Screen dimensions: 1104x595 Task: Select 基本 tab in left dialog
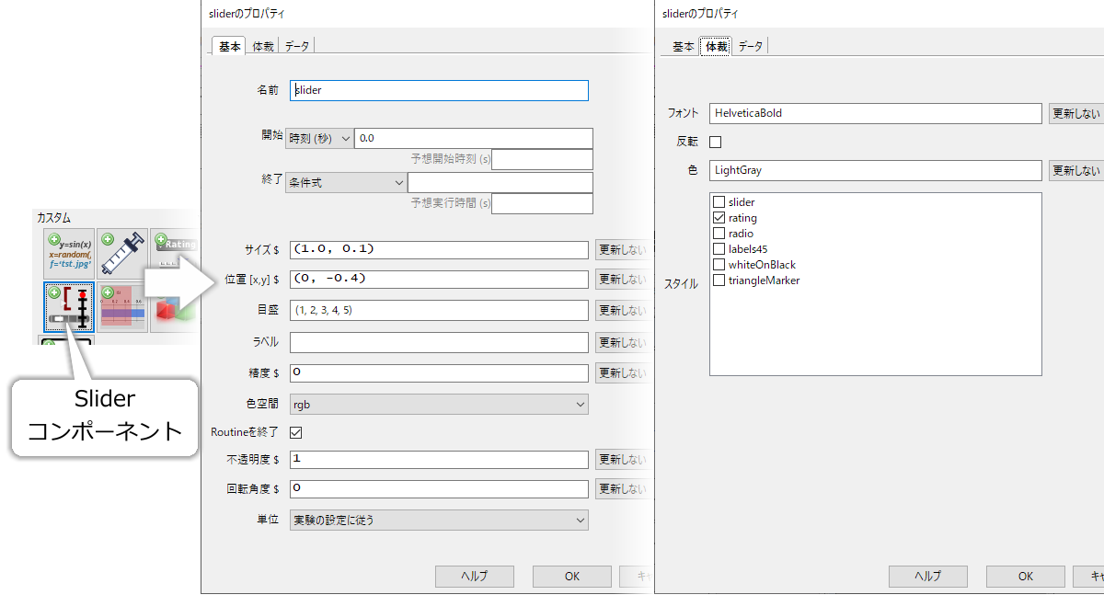tap(229, 46)
